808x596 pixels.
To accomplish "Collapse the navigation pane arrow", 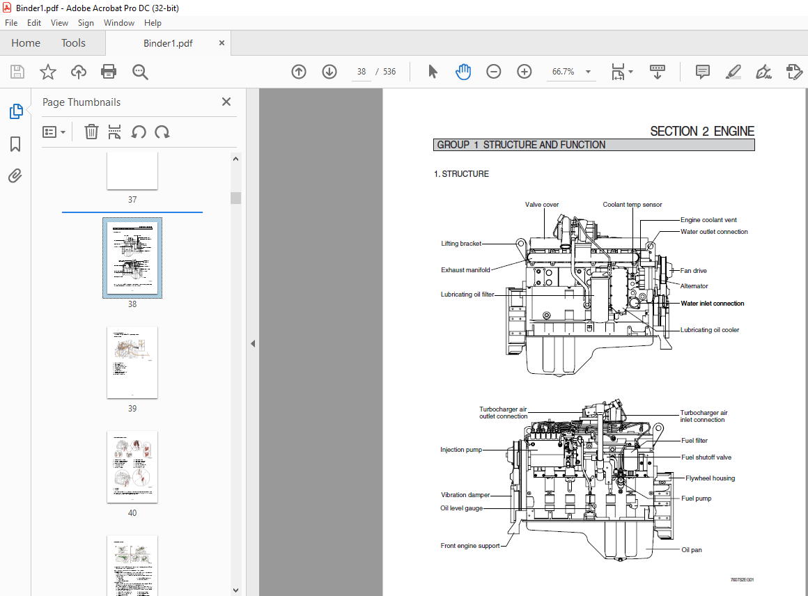I will click(252, 343).
